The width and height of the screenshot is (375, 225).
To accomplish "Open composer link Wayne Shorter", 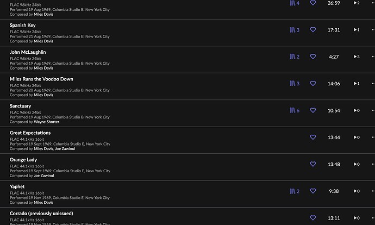I will [46, 122].
